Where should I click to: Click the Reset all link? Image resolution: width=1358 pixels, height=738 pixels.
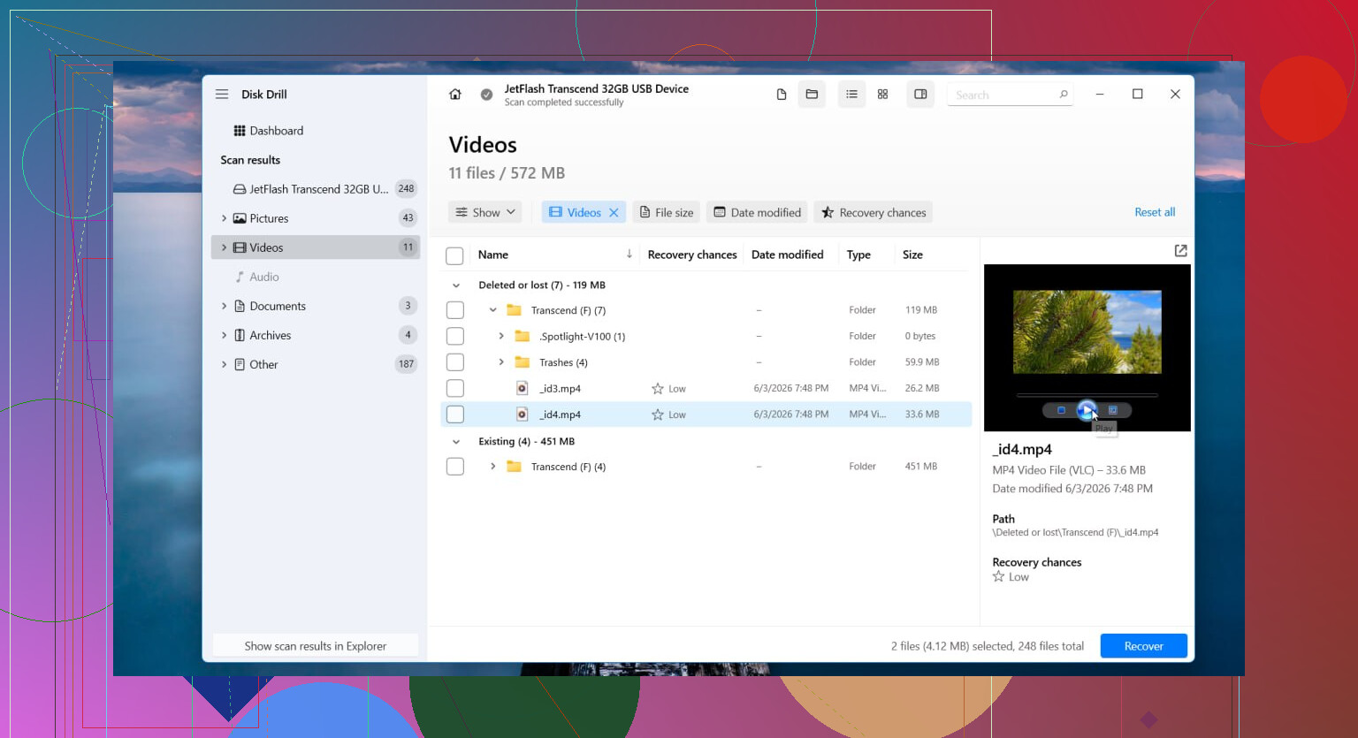point(1155,212)
